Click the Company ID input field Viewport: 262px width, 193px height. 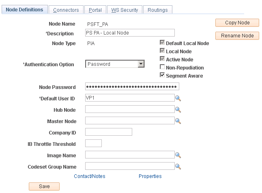click(x=109, y=132)
